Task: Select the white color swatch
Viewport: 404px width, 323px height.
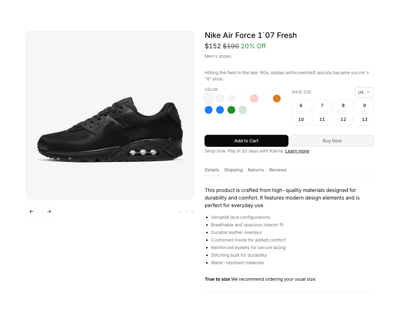Action: 208,99
